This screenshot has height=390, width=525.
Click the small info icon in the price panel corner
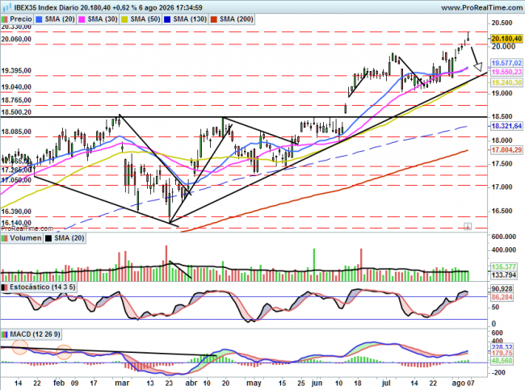click(468, 226)
